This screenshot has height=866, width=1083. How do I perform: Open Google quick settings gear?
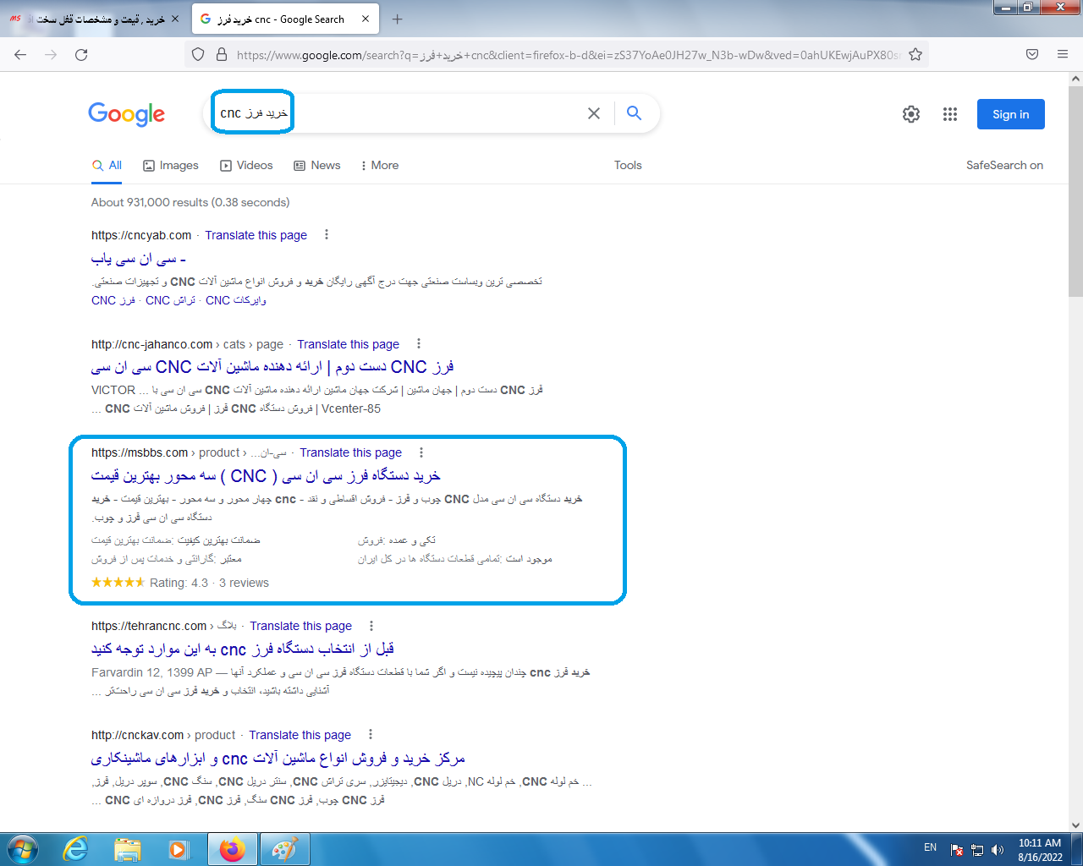tap(911, 114)
